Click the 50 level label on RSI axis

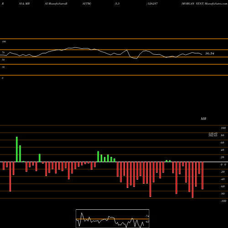pyautogui.click(x=3, y=60)
